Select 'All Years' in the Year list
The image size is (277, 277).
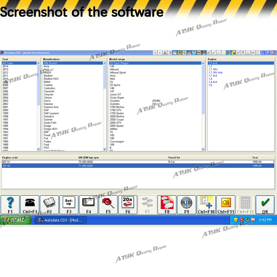point(19,63)
